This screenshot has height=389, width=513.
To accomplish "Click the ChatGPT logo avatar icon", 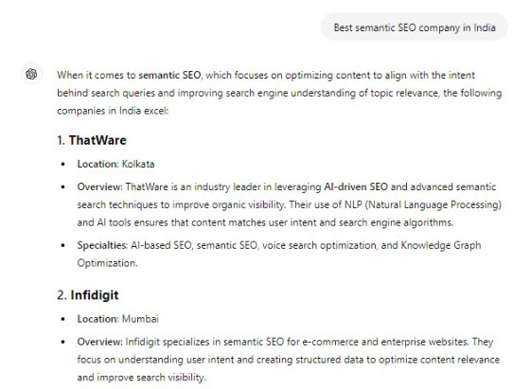I will point(31,74).
